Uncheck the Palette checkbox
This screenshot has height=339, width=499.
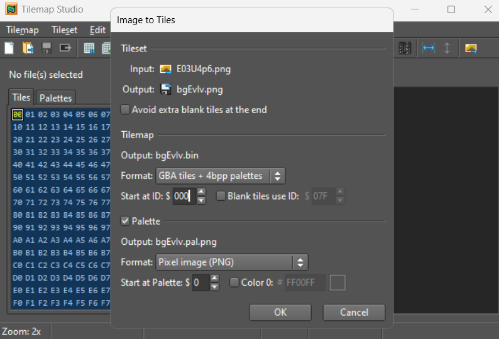coord(126,221)
